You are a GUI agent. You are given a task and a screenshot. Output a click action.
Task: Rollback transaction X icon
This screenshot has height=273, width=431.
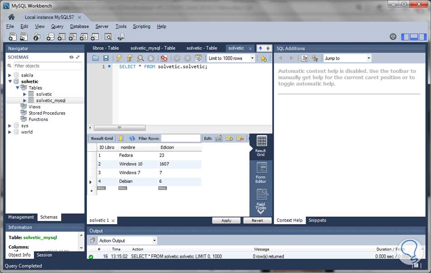tap(187, 58)
